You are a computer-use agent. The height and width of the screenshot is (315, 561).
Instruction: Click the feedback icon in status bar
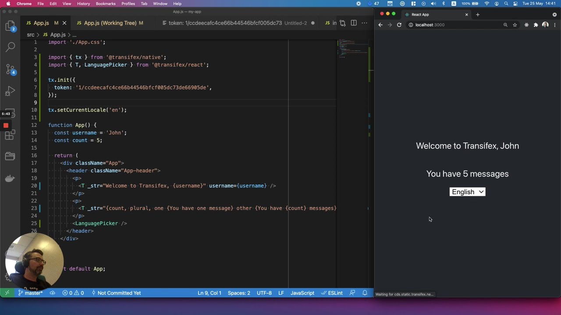[x=352, y=293]
